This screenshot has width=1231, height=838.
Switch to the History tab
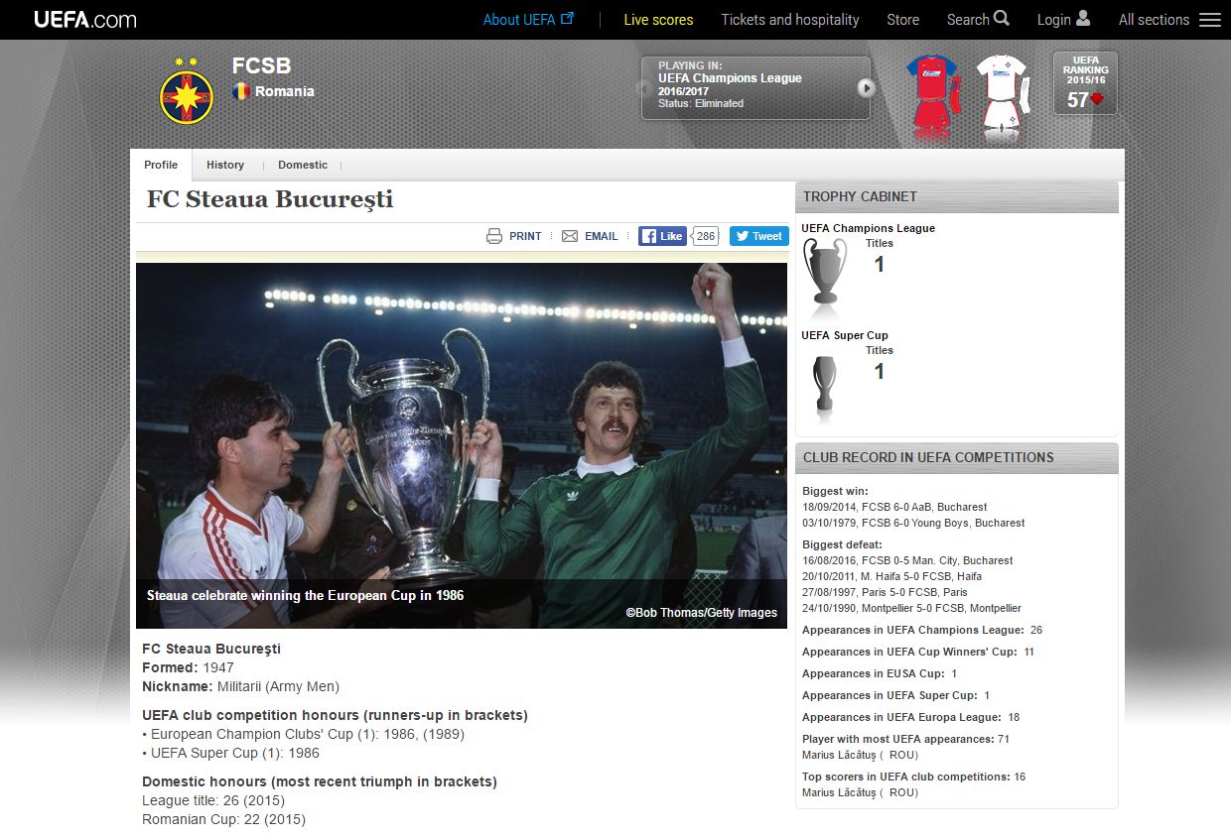coord(225,165)
